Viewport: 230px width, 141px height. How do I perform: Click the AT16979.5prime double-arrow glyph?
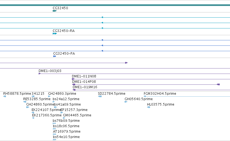[55, 134]
